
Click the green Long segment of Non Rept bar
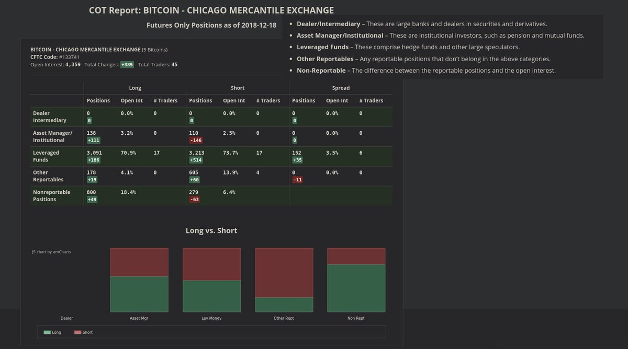pyautogui.click(x=356, y=288)
